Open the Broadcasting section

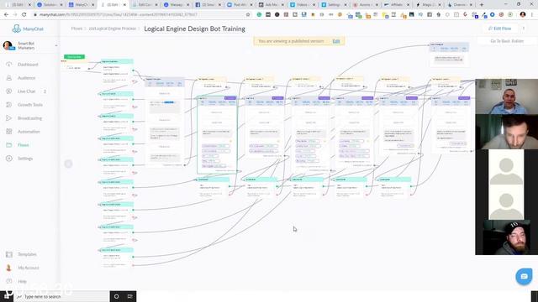(x=30, y=118)
